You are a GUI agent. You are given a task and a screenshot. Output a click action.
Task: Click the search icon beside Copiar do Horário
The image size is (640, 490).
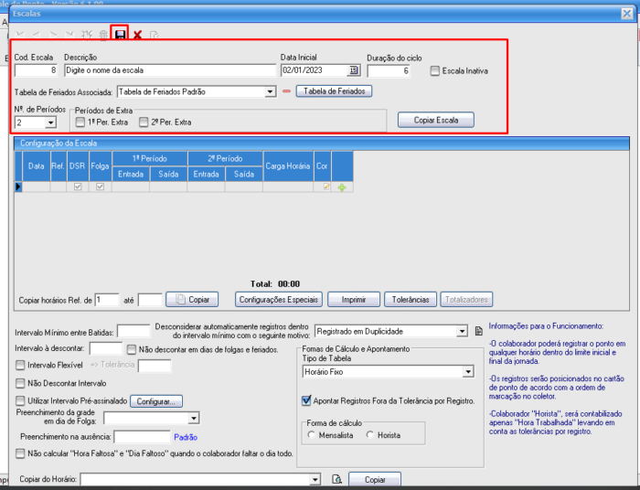(x=336, y=479)
